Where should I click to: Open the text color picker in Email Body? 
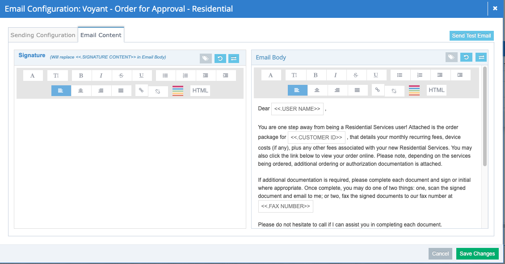tap(414, 90)
